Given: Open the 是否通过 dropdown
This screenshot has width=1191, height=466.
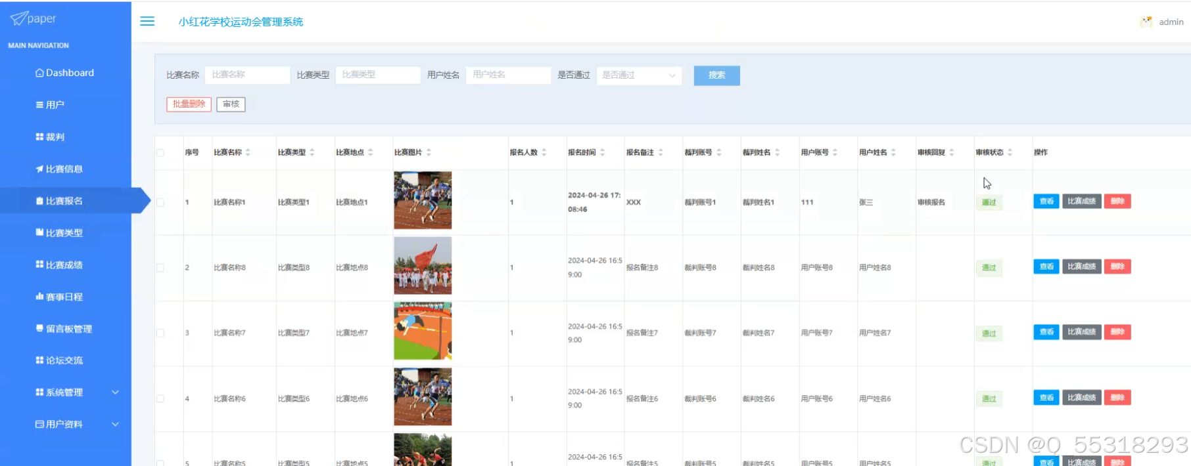Looking at the screenshot, I should (639, 75).
